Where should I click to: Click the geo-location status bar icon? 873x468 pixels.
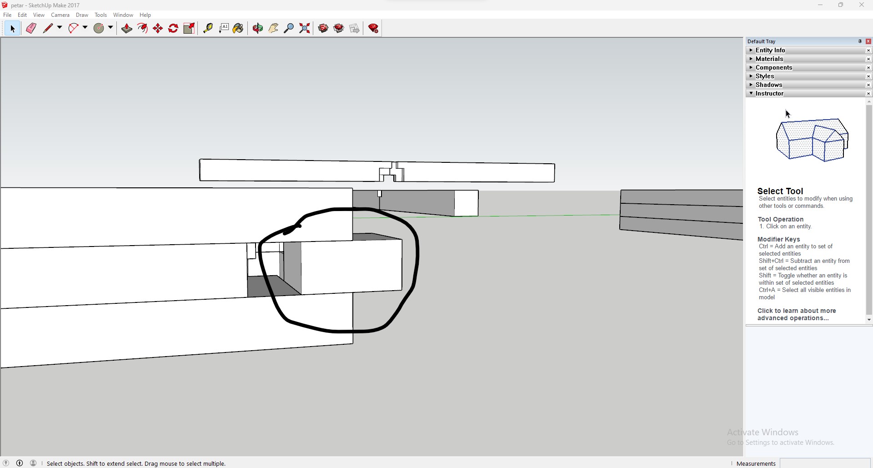pos(6,463)
